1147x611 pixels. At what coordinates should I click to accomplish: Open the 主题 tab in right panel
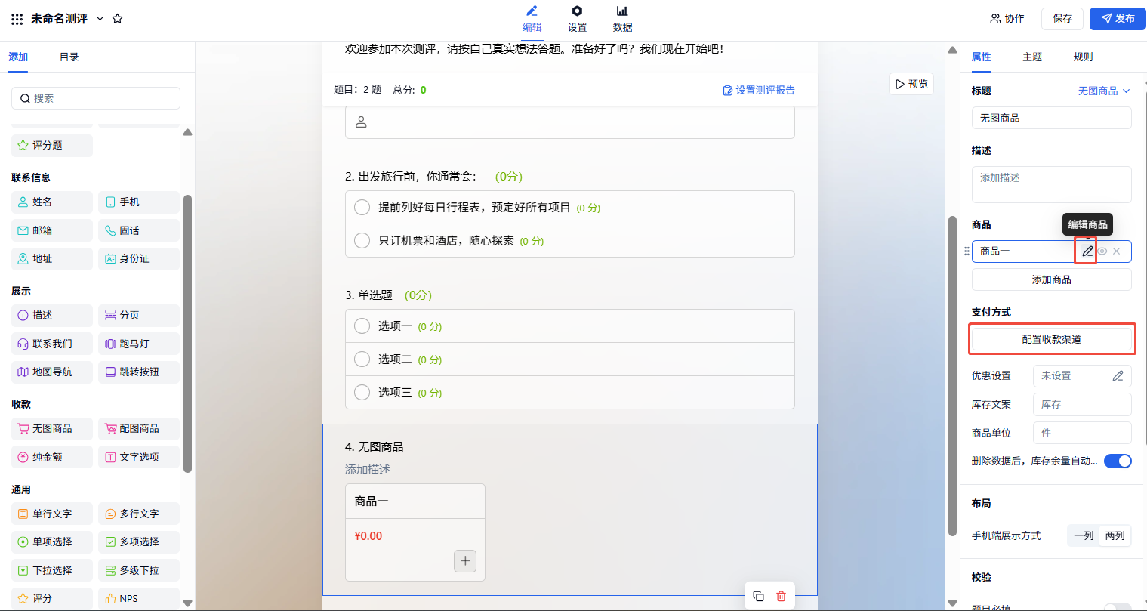tap(1031, 57)
